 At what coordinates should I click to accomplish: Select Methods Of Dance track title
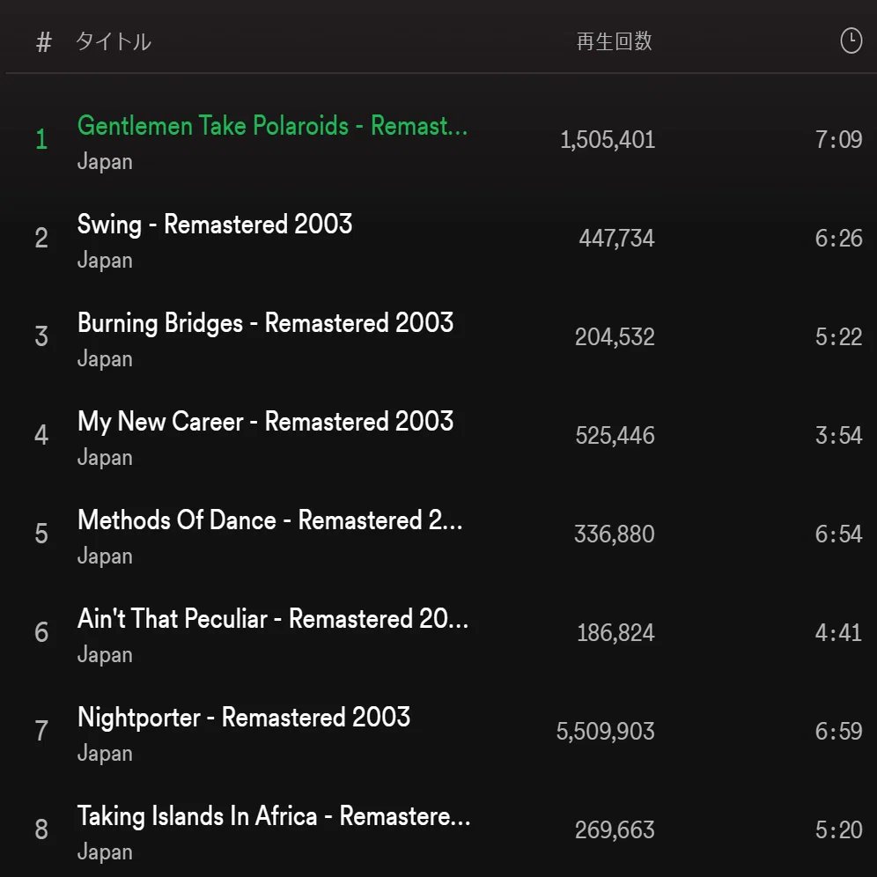pyautogui.click(x=270, y=520)
